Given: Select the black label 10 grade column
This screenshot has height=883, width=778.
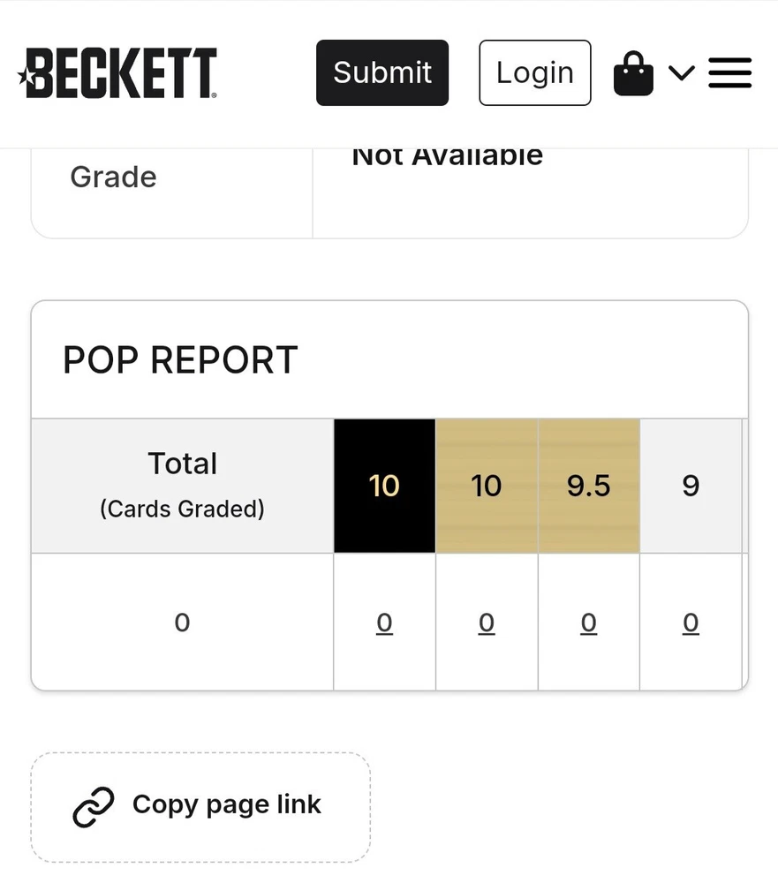Looking at the screenshot, I should tap(384, 486).
